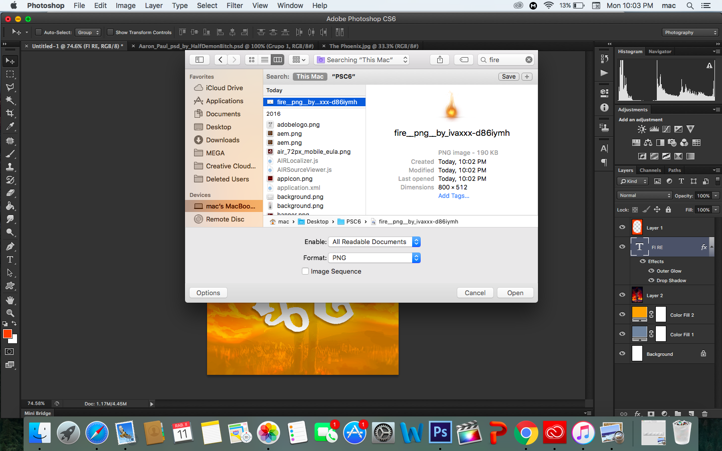This screenshot has width=722, height=451.
Task: Open Photoshop from the Dock
Action: [440, 432]
